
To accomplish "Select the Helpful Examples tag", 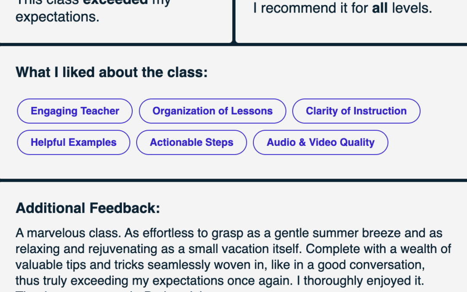I will click(74, 142).
